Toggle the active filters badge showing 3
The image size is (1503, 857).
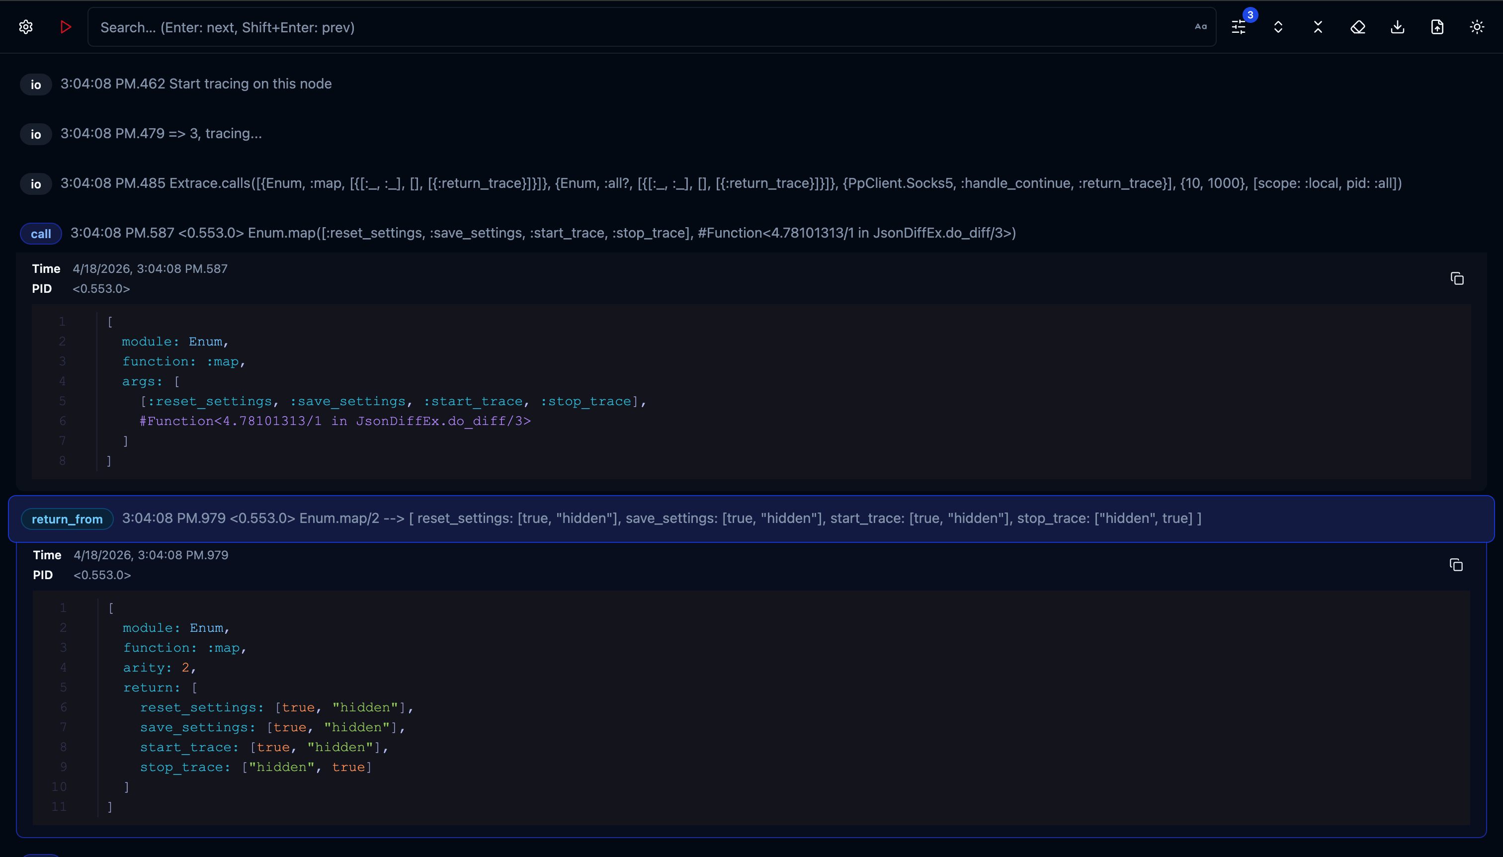[1250, 16]
